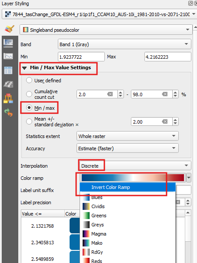Select the User defined radio option
The image size is (197, 263).
tap(29, 81)
